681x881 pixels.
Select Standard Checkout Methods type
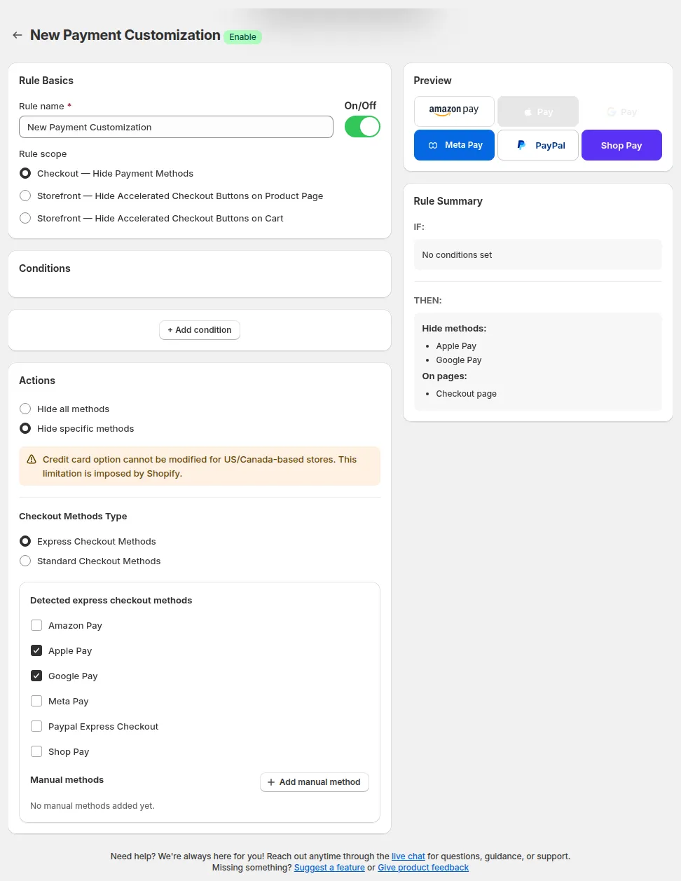(x=25, y=561)
